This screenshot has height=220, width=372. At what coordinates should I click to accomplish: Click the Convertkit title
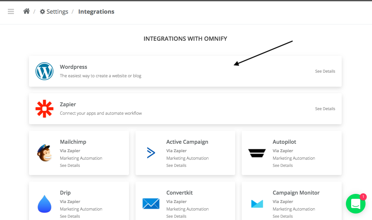pos(179,193)
